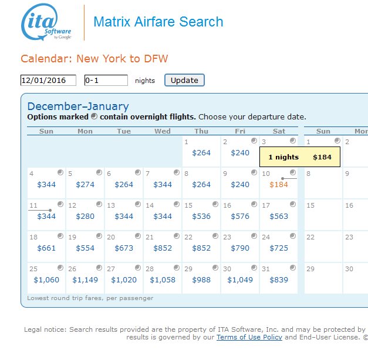Click overnight icon in December 25 cell

60,268
